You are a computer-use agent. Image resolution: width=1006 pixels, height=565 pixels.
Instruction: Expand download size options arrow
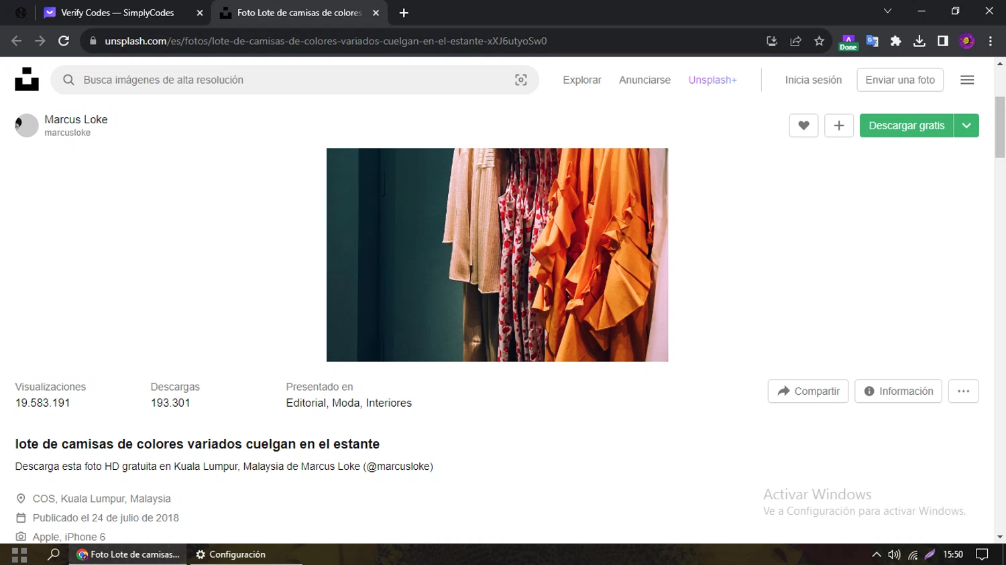[966, 125]
